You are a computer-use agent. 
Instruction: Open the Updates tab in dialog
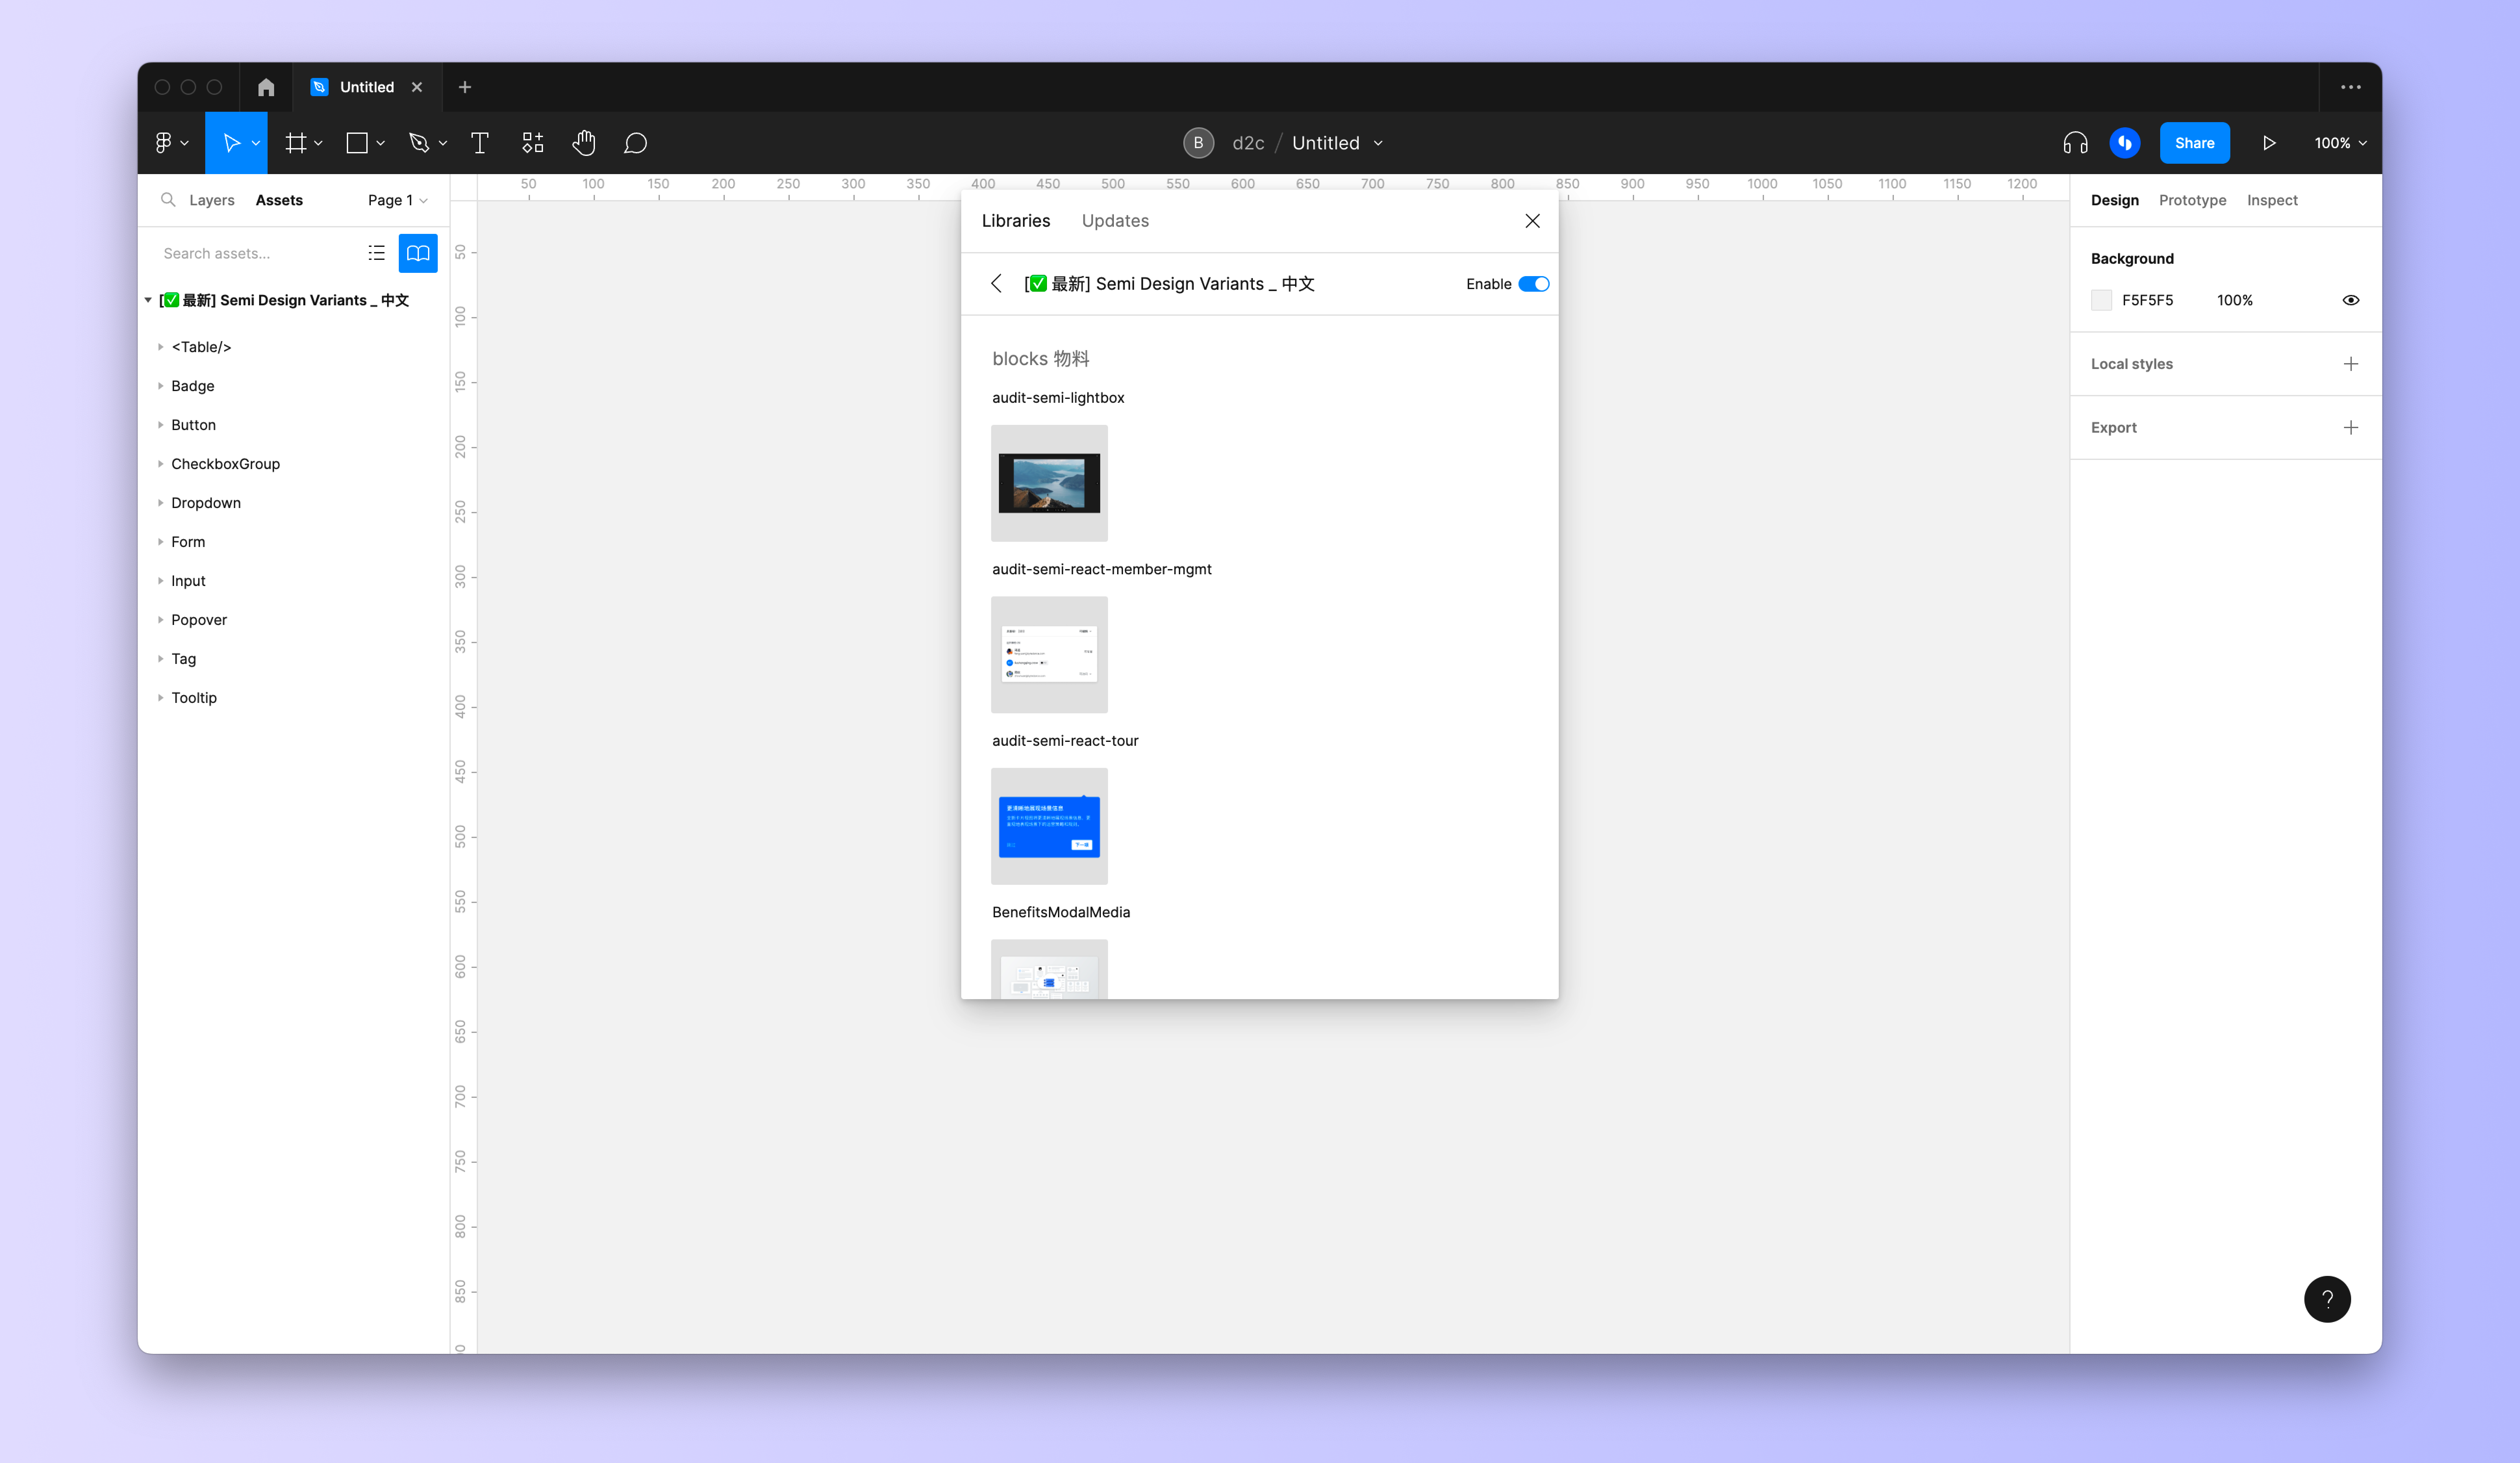coord(1115,221)
